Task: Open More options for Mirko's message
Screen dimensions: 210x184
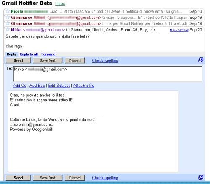Action: point(179,30)
